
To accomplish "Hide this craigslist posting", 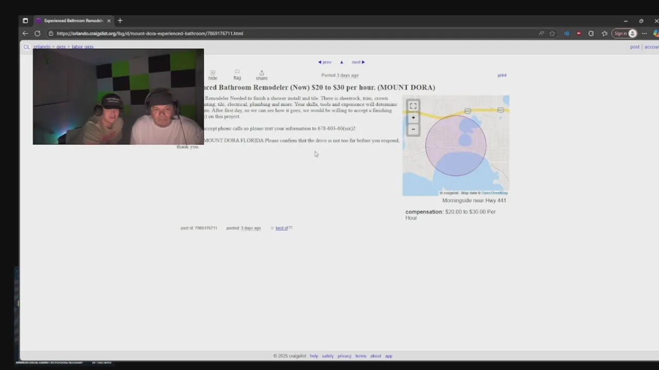I will click(x=213, y=75).
